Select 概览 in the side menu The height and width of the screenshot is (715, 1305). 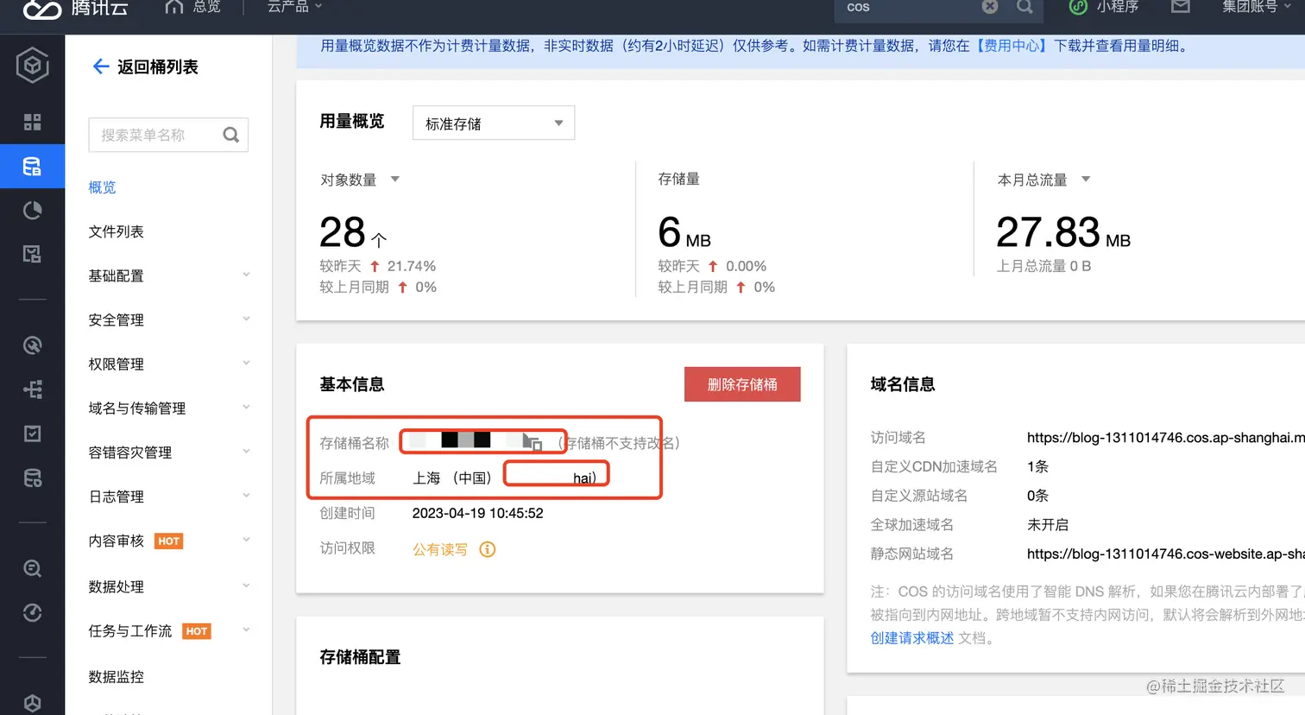(x=102, y=187)
